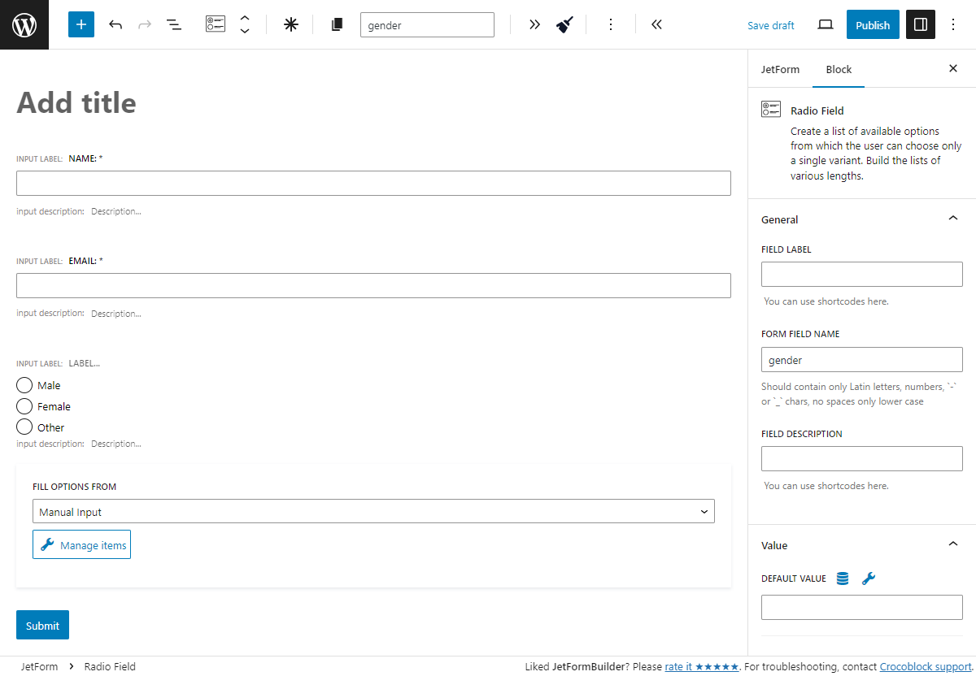Open the block inserter with the plus icon
The width and height of the screenshot is (976, 676).
pos(81,24)
